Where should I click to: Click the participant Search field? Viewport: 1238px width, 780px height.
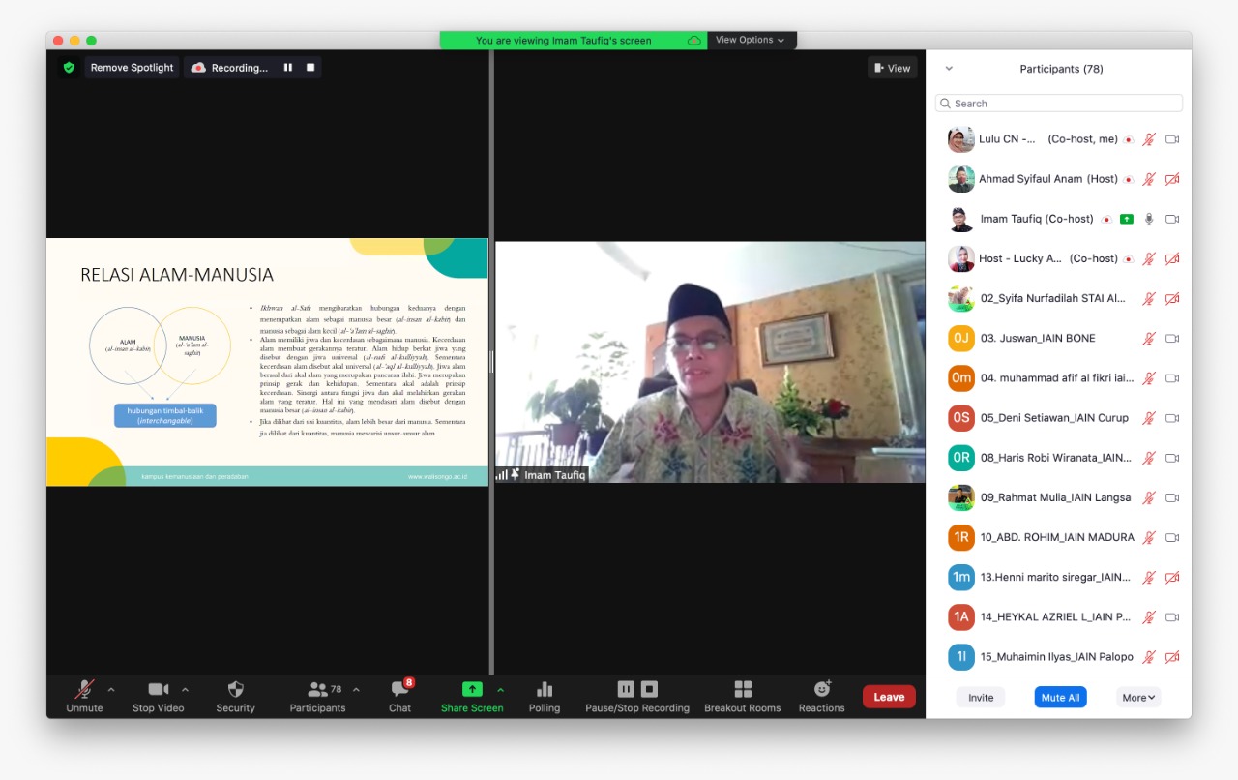point(1059,104)
